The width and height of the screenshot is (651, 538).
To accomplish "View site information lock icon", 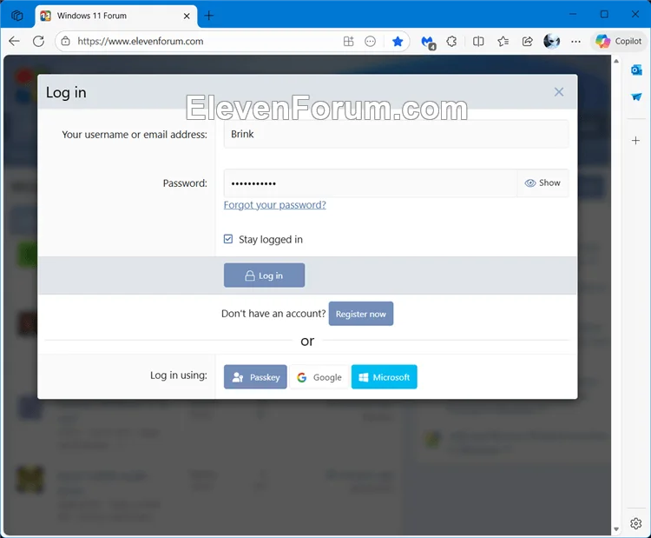I will [66, 41].
